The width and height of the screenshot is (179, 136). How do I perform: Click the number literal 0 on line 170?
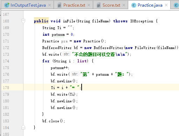tap(72, 34)
